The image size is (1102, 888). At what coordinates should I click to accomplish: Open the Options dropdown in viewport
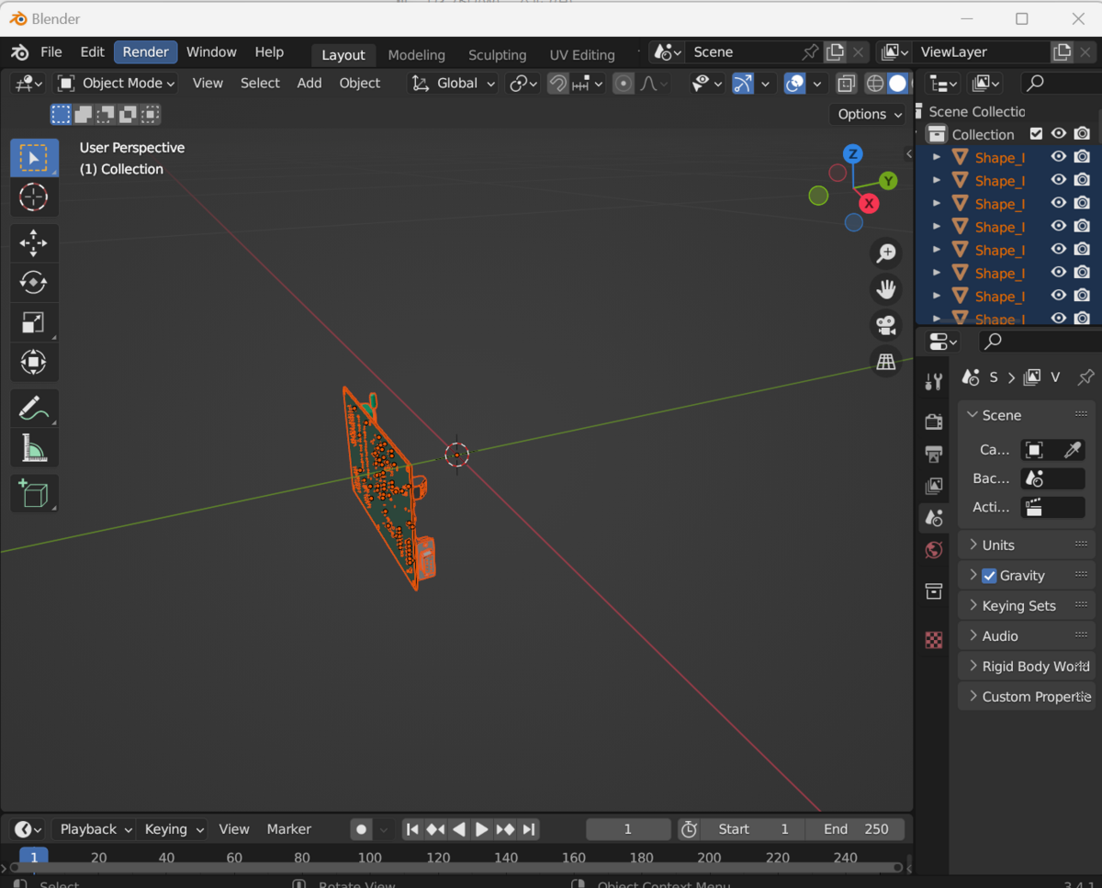pos(870,114)
